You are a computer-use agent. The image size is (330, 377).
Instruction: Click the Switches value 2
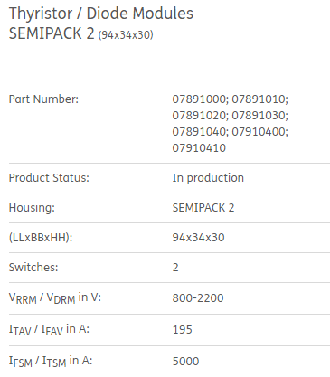175,268
